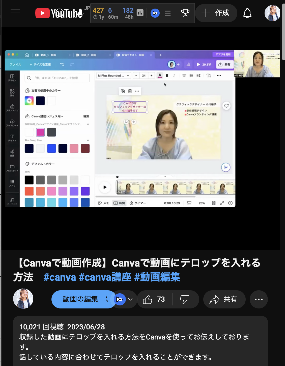
Task: In the video, expand Canva講座レジュメ用 brand kit dropdown
Action: [47, 116]
